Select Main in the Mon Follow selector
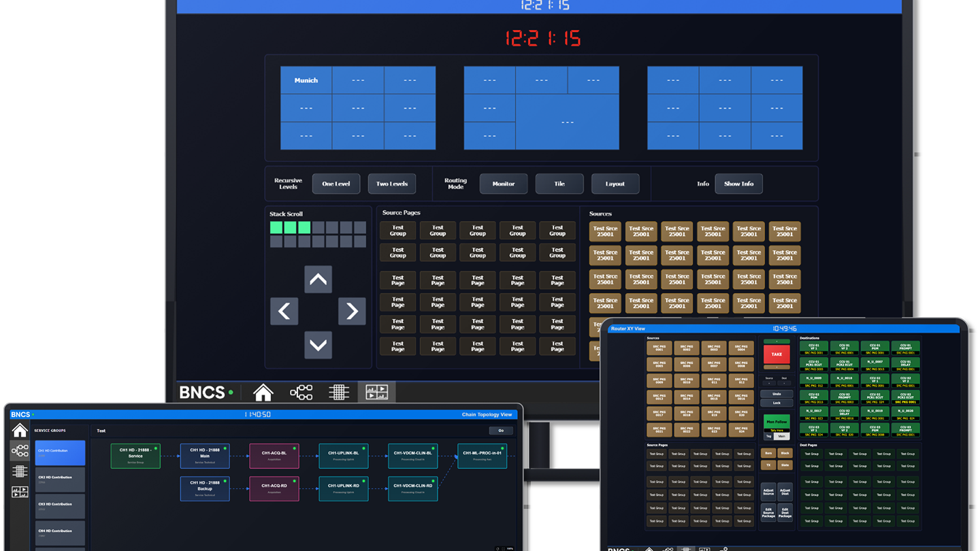Viewport: 980px width, 551px height. pos(782,436)
